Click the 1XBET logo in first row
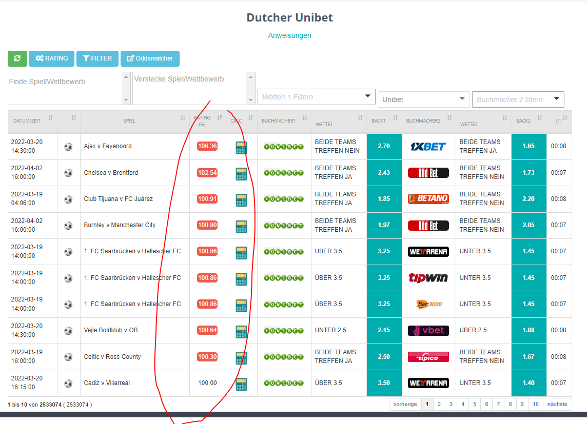 point(428,147)
